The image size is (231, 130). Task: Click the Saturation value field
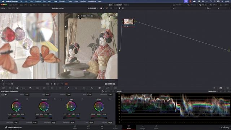[72, 122]
